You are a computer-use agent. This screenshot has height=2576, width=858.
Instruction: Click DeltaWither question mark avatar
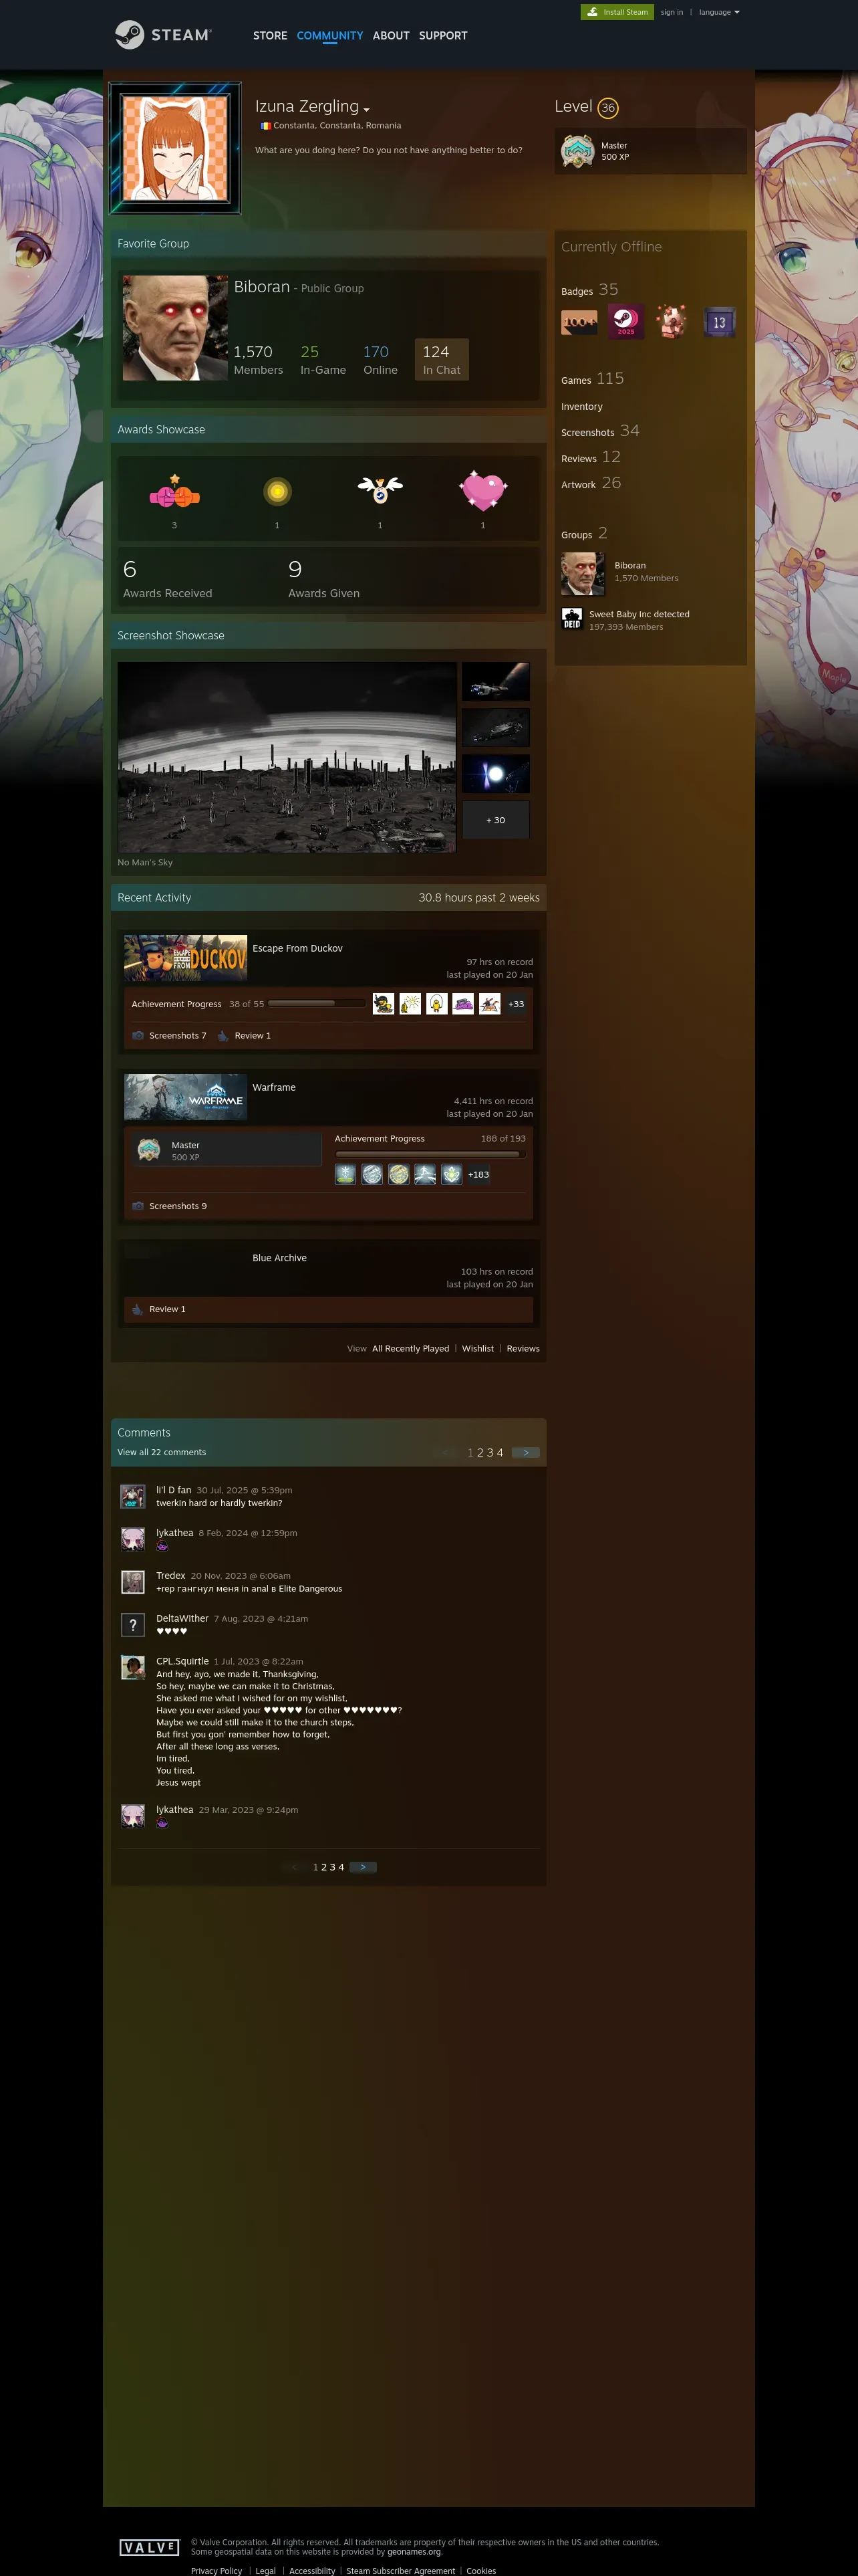[x=133, y=1625]
